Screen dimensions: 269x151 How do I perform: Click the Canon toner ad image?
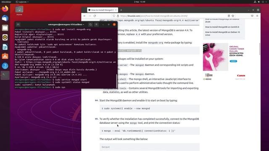point(216,57)
